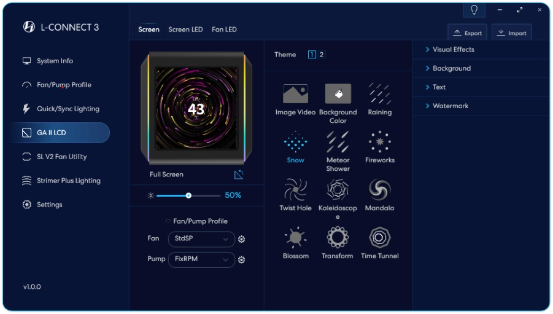Image resolution: width=553 pixels, height=314 pixels.
Task: Choose the Background Color effect
Action: [x=338, y=93]
